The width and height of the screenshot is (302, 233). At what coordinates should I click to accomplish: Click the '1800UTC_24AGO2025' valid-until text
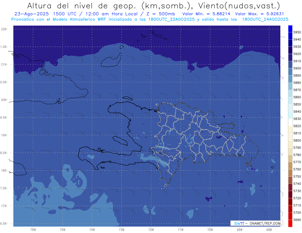point(265,19)
